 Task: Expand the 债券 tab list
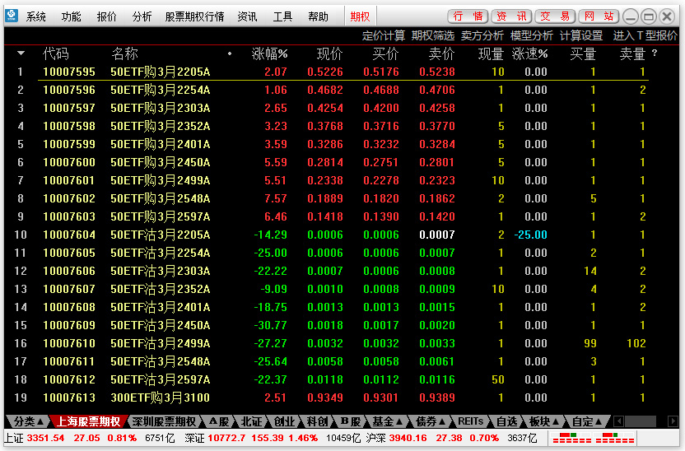point(431,421)
